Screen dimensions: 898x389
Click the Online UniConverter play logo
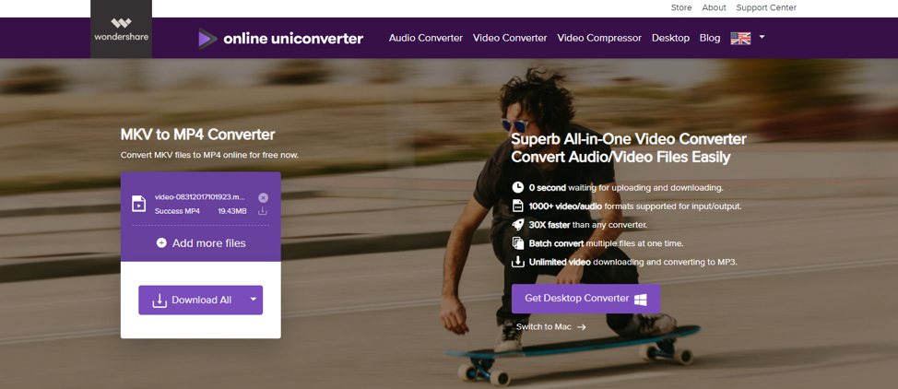[x=207, y=39]
